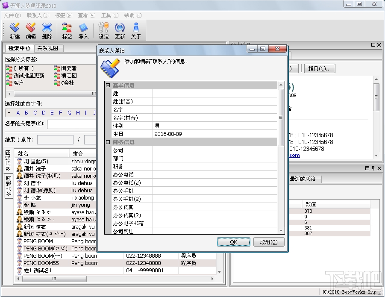Click phone 022-12348888 in PENG BOOM55 row
This screenshot has height=297, width=385.
click(144, 263)
